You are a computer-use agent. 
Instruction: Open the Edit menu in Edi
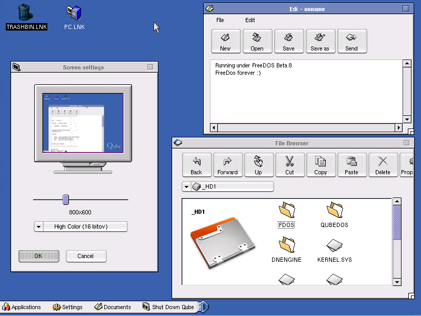250,20
